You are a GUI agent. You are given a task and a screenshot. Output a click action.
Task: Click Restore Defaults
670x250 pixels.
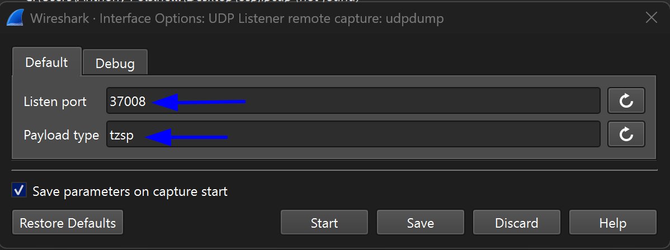(x=68, y=223)
